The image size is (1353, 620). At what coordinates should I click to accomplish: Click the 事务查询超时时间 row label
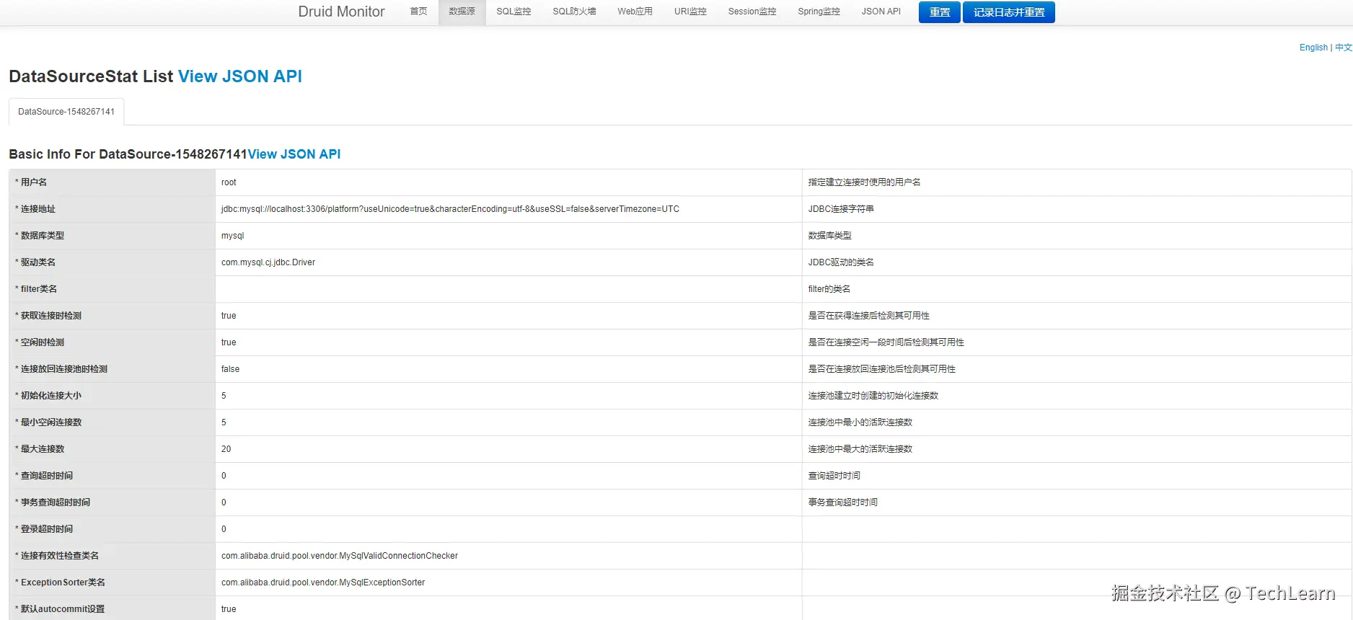click(55, 502)
